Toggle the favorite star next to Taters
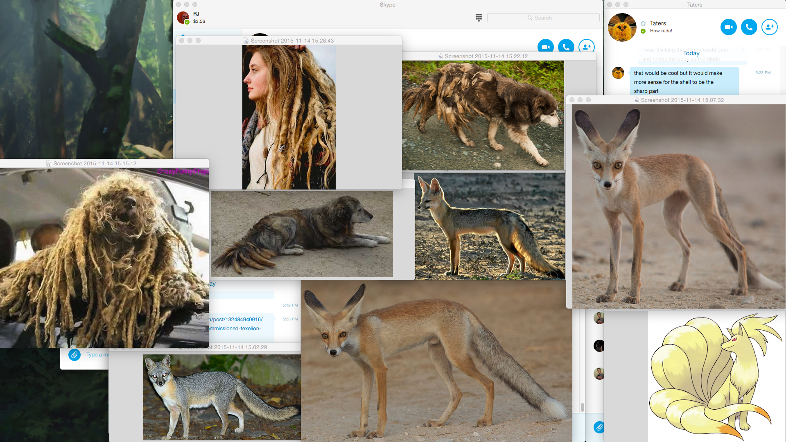 coord(643,23)
